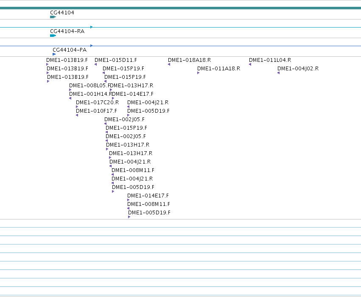Select the DME1-008L05.F label
The width and height of the screenshot is (361, 297).
[x=90, y=86]
